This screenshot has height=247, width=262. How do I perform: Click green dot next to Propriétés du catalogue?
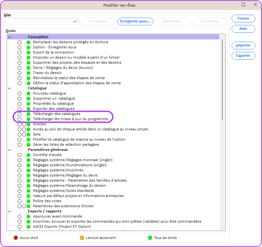28,103
